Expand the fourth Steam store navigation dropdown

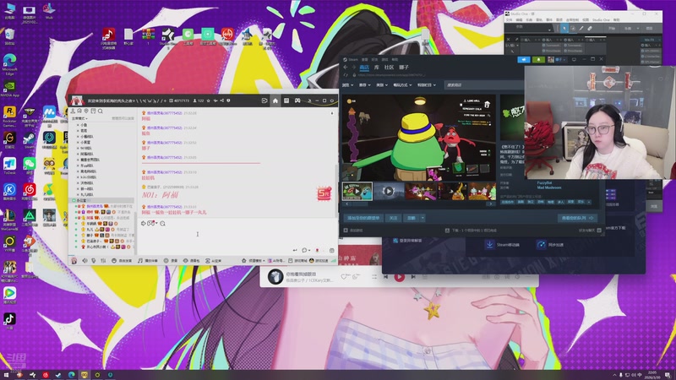pyautogui.click(x=402, y=85)
